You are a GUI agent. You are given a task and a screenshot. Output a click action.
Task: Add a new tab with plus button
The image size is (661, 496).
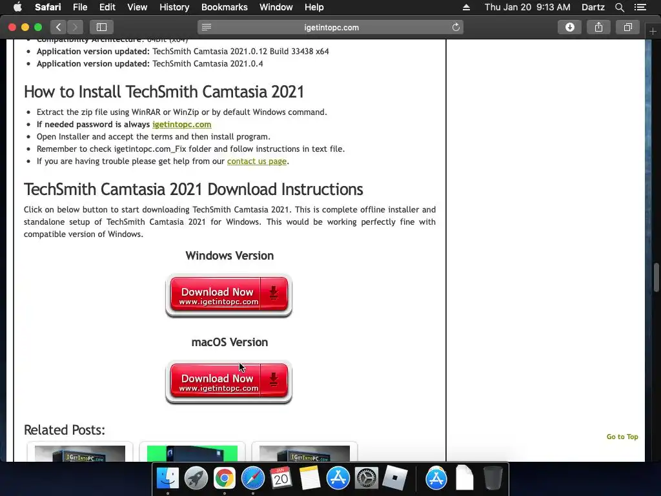click(x=653, y=31)
